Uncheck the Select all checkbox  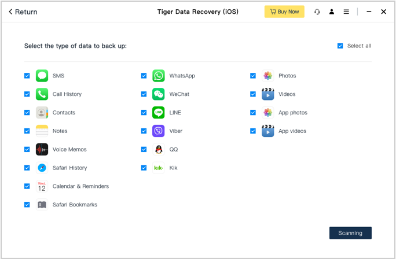[x=340, y=46]
